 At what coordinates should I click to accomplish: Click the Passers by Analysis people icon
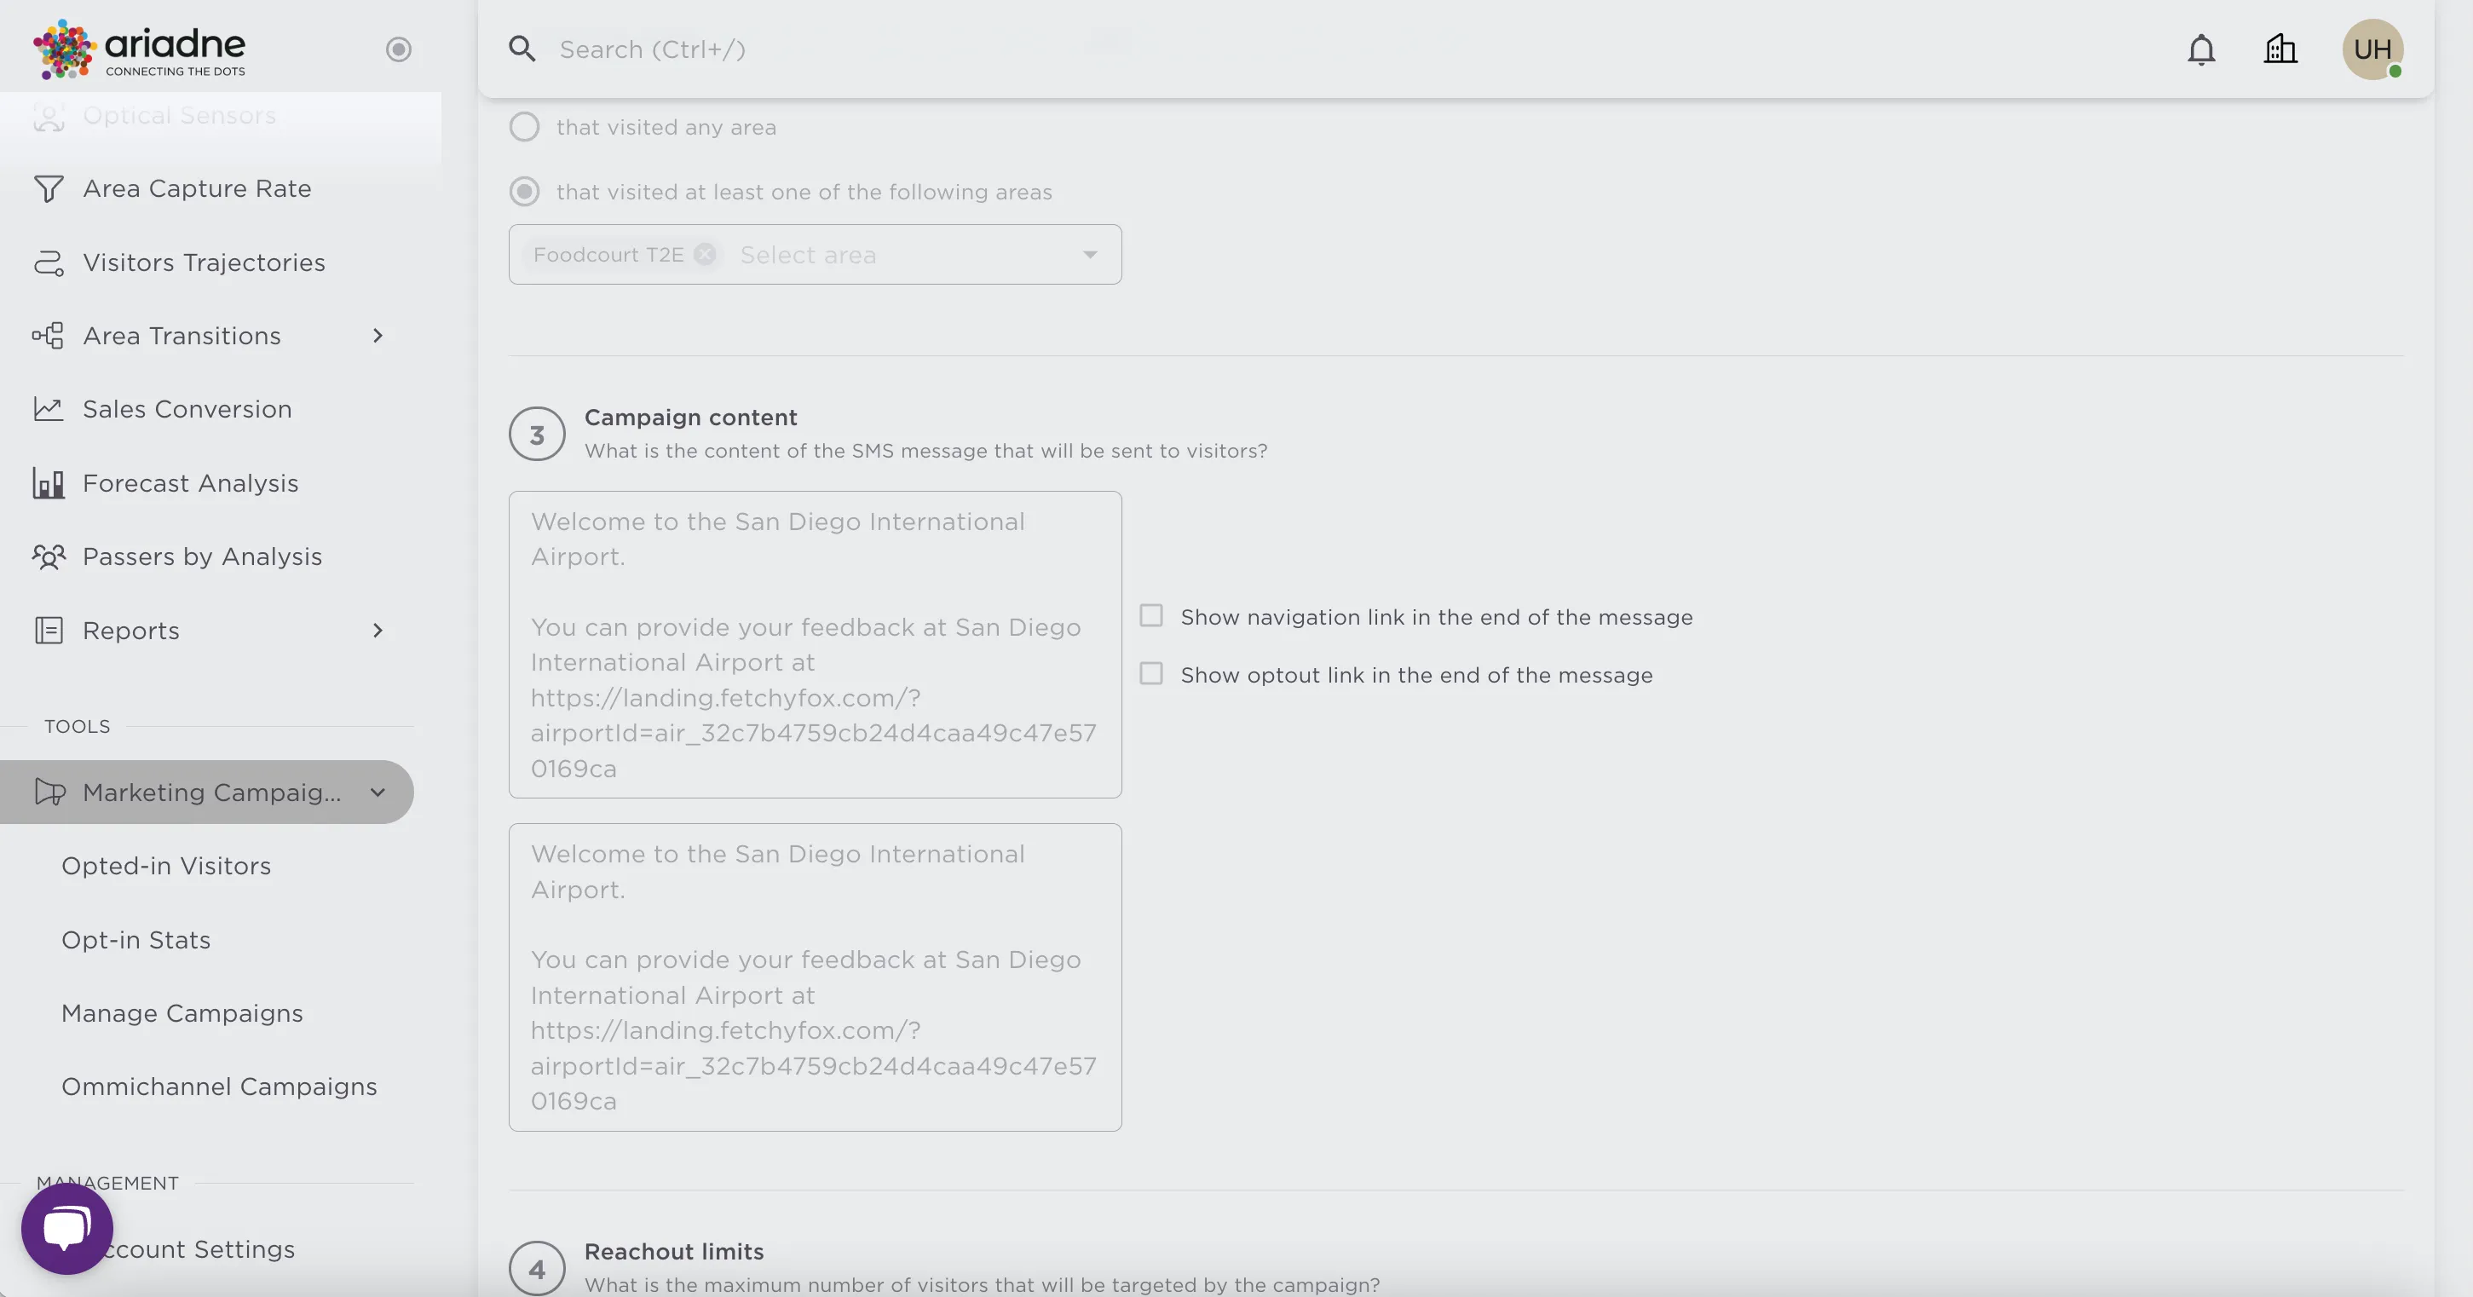click(49, 556)
